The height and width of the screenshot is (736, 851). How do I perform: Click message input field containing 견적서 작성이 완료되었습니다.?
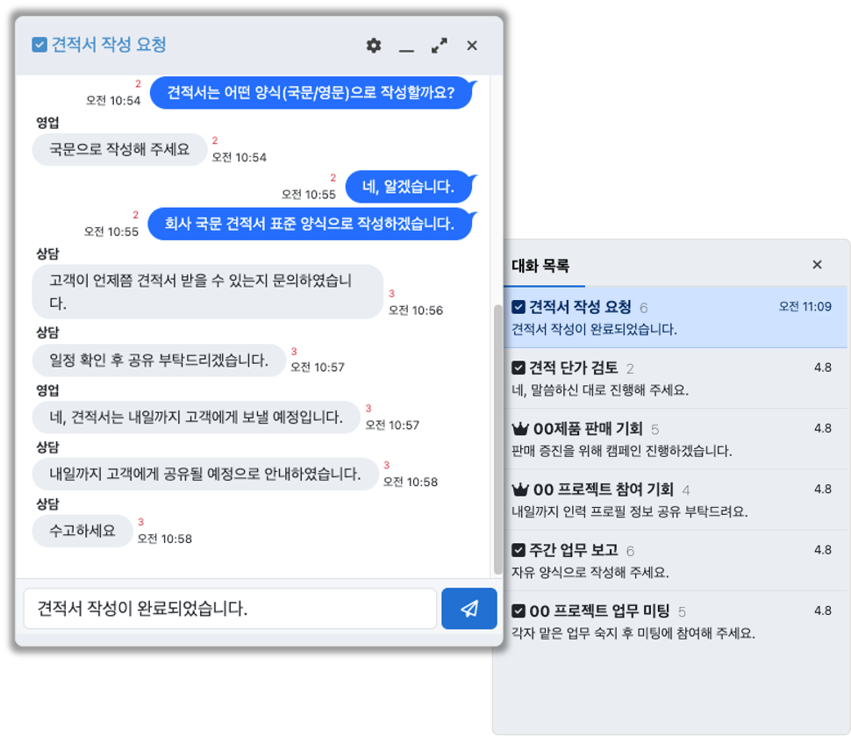pyautogui.click(x=230, y=609)
